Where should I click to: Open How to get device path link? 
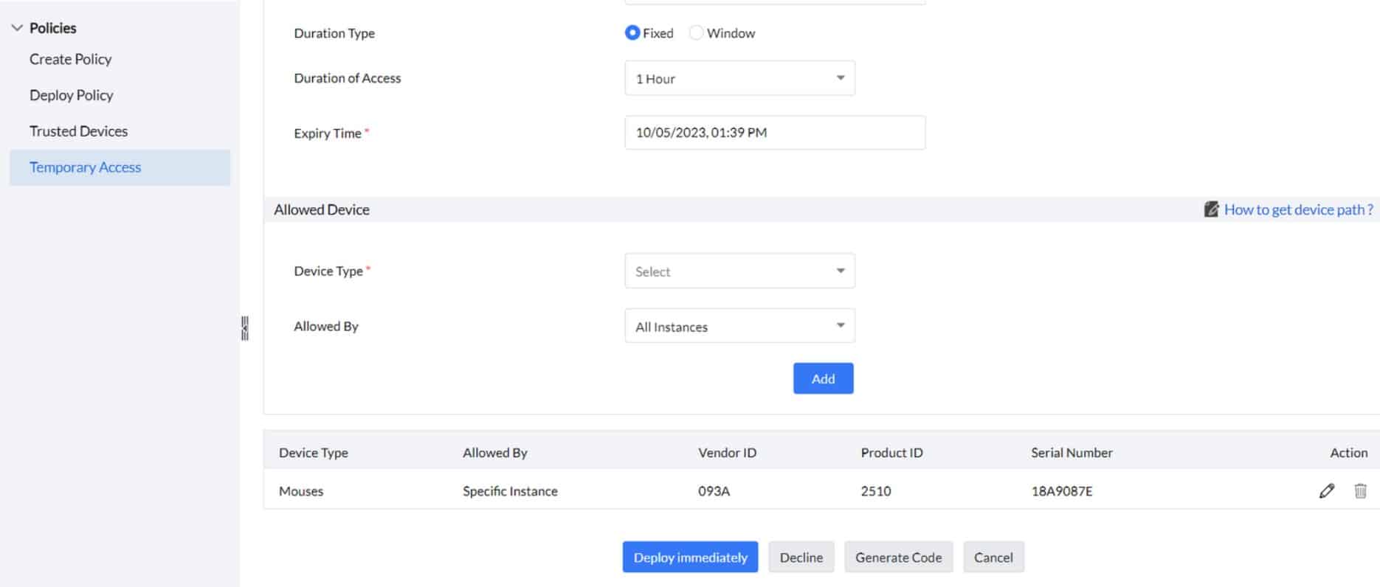coord(1298,209)
